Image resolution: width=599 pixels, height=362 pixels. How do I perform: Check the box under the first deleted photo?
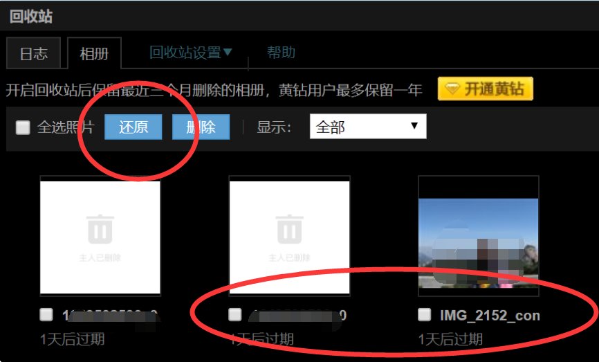(46, 315)
